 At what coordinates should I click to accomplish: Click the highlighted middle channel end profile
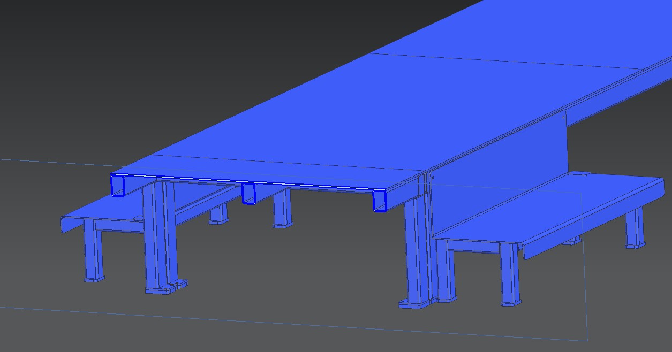pyautogui.click(x=248, y=193)
